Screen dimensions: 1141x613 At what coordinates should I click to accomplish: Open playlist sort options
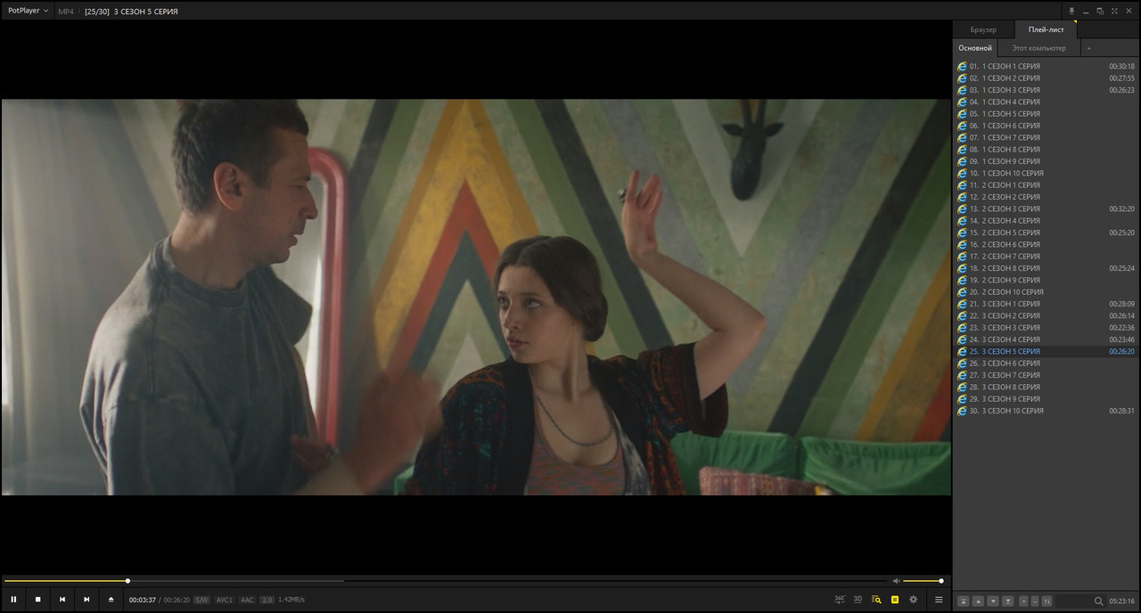tap(1047, 601)
